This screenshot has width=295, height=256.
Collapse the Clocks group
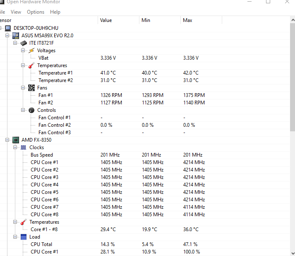[x=15, y=147]
